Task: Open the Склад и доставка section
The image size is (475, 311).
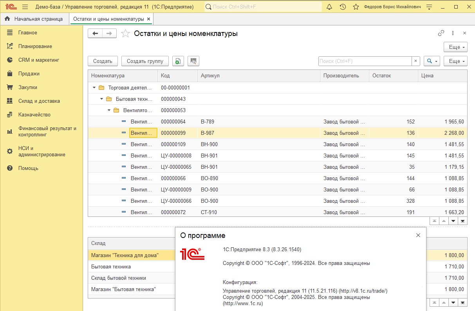Action: (39, 101)
